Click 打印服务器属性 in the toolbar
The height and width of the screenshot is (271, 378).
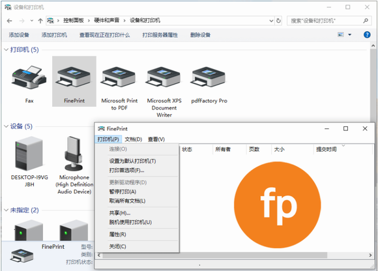click(160, 35)
